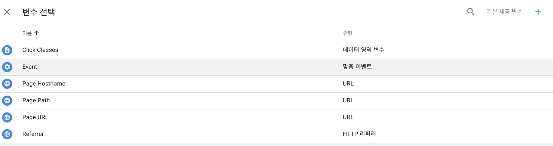Select the Click Classes variable
This screenshot has width=553, height=146.
pos(276,50)
